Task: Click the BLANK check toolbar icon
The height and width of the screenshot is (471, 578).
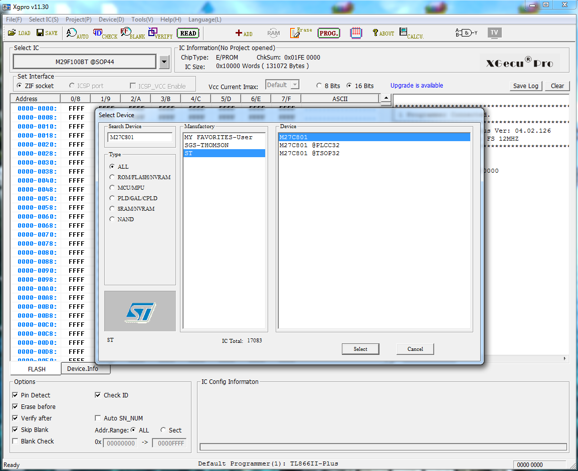Action: (133, 34)
